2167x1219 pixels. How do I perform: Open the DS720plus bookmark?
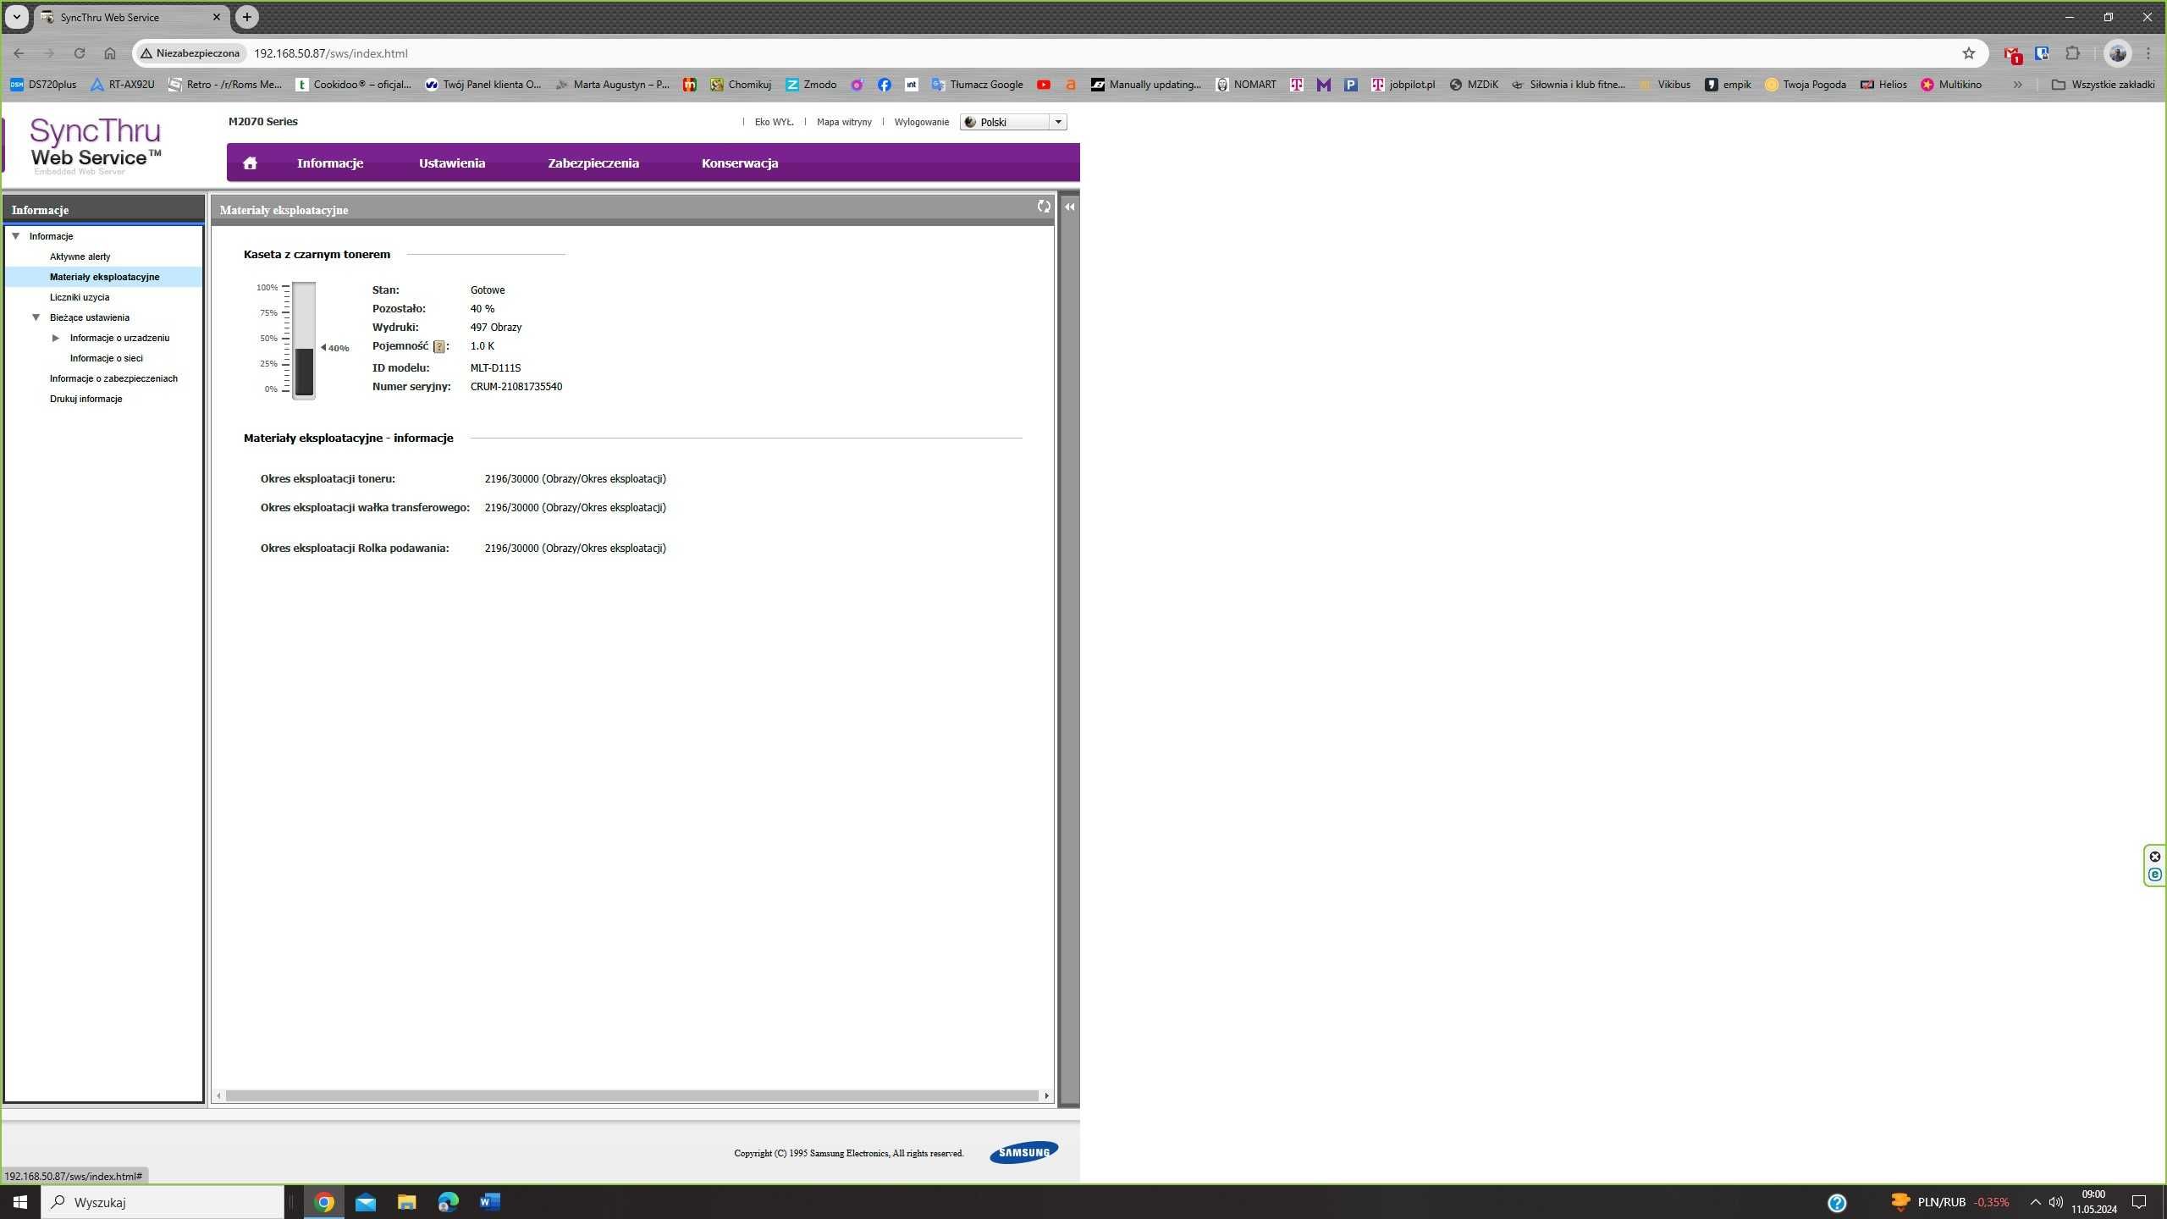pyautogui.click(x=42, y=85)
